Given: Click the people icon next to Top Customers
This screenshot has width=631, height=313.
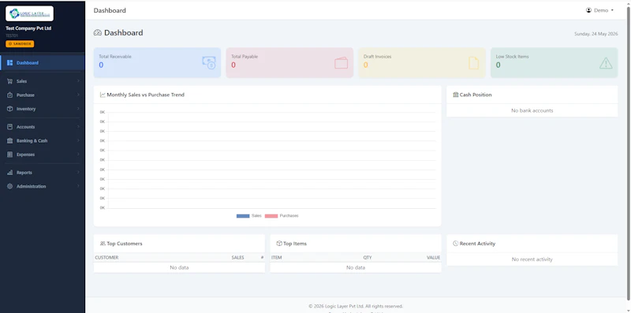Looking at the screenshot, I should (x=103, y=244).
